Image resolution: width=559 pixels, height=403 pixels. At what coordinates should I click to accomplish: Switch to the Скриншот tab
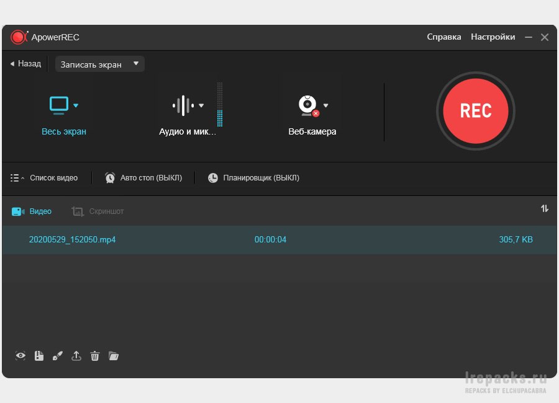[106, 211]
